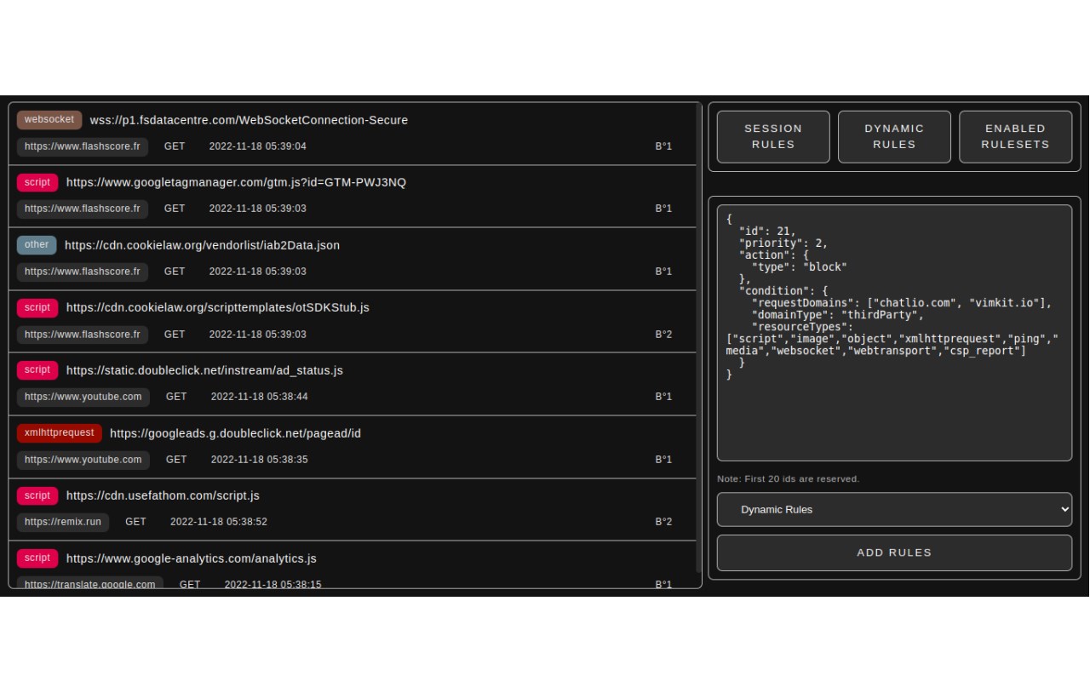Click the Dynamic Rules button
This screenshot has width=1090, height=681.
(x=893, y=136)
